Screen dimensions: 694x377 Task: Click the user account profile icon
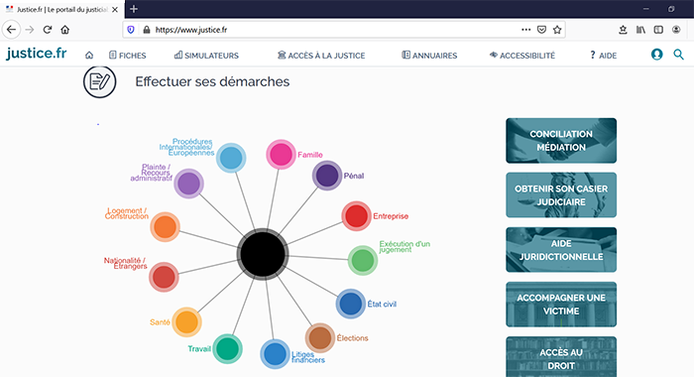point(656,55)
